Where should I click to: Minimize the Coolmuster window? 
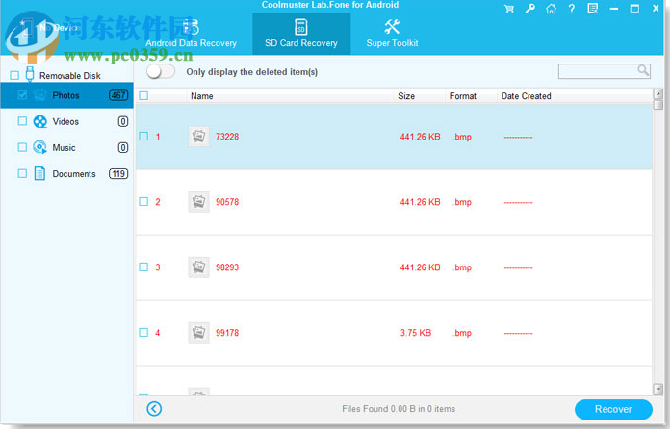click(x=613, y=9)
